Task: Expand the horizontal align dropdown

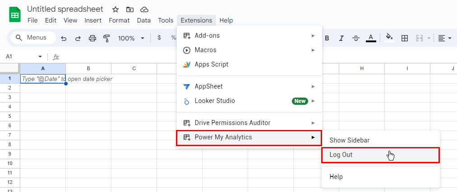Action: pyautogui.click(x=445, y=38)
